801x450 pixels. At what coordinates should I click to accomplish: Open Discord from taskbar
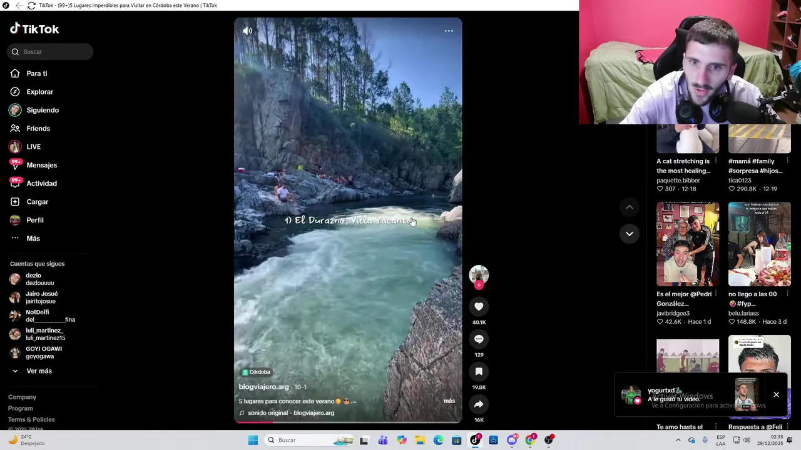coord(512,440)
